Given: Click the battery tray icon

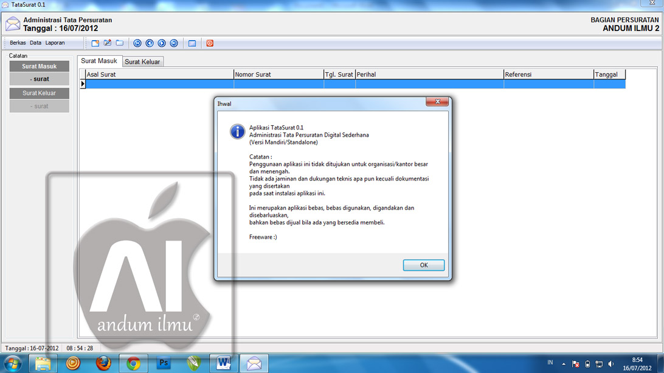Looking at the screenshot, I should click(x=587, y=364).
